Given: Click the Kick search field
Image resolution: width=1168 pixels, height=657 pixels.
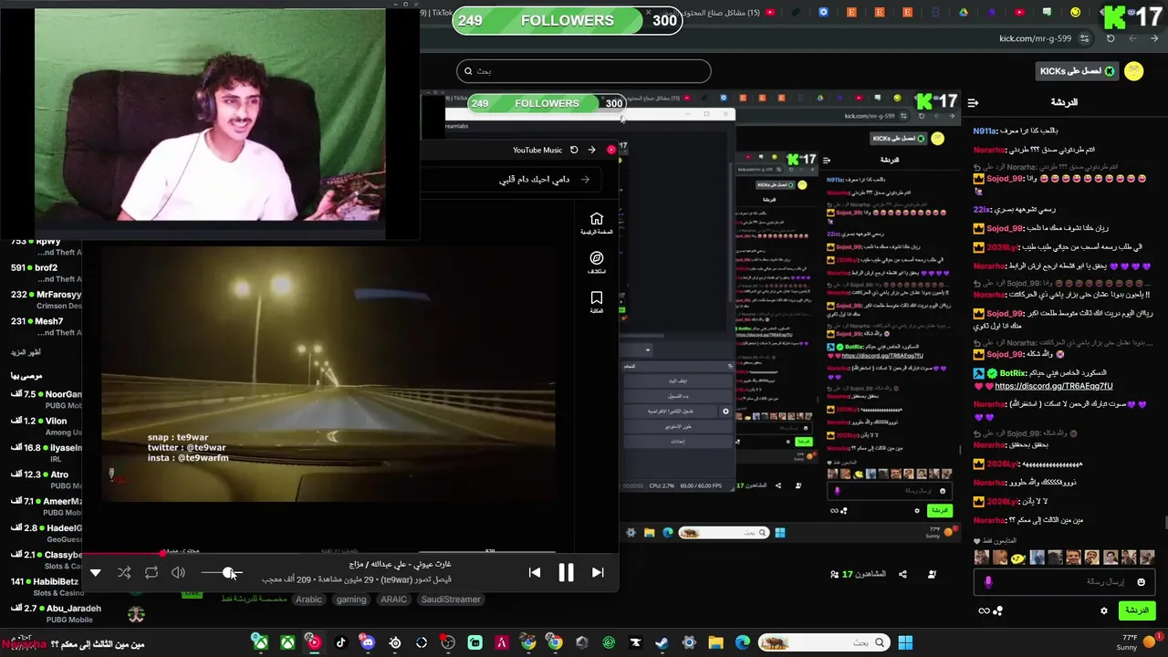Looking at the screenshot, I should 584,71.
